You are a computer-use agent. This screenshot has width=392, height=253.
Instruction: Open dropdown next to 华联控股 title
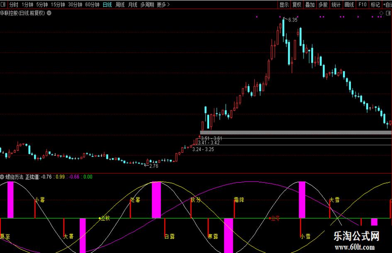click(49, 13)
